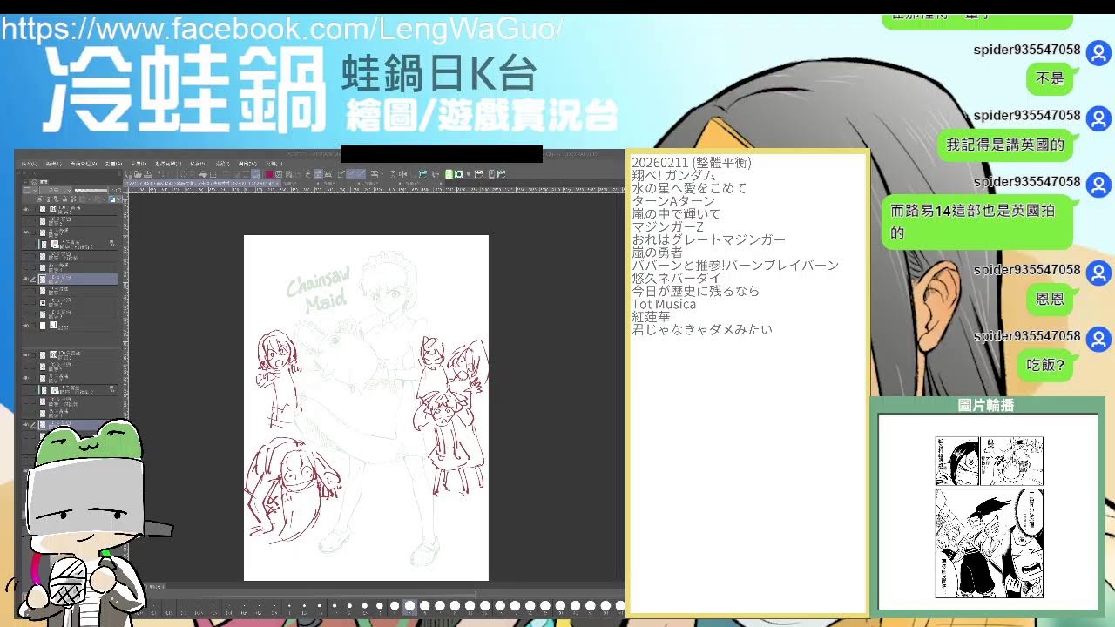Show the hidden second layer in upper layer list
Screen dimensions: 1115x627
pyautogui.click(x=25, y=222)
